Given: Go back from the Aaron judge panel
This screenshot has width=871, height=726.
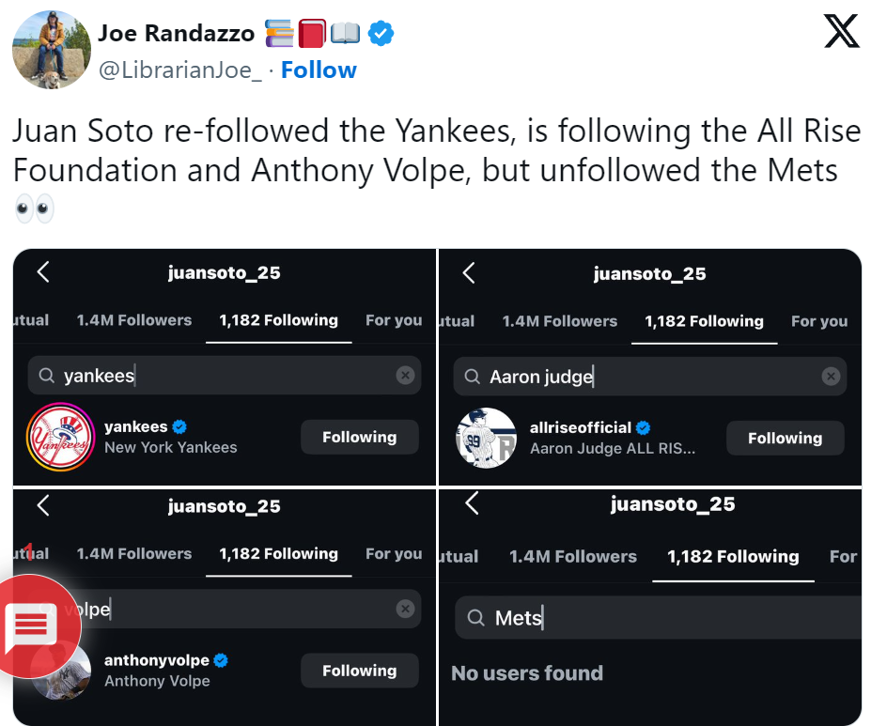Looking at the screenshot, I should tap(469, 273).
